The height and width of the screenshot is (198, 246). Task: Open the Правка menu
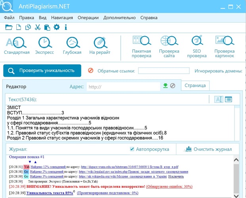(27, 17)
